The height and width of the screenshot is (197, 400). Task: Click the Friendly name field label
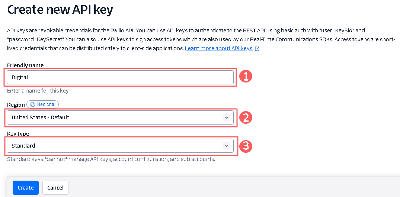pos(25,65)
